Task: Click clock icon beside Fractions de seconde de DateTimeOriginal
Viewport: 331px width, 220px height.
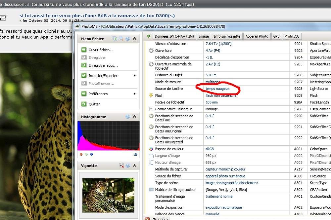Action: click(x=151, y=127)
